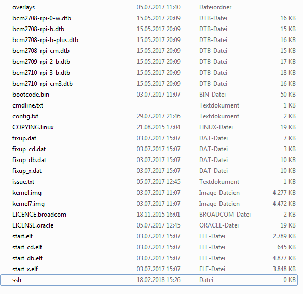Select COPYING.linux file
303x294 pixels.
[33, 127]
